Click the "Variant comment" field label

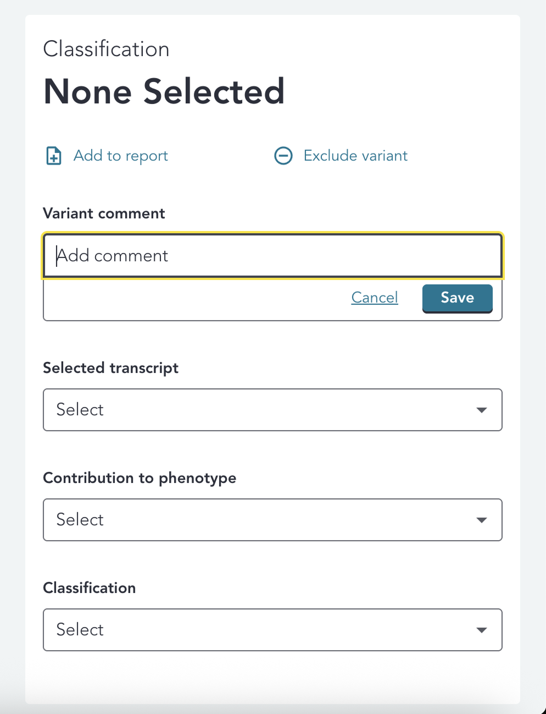[x=104, y=213]
